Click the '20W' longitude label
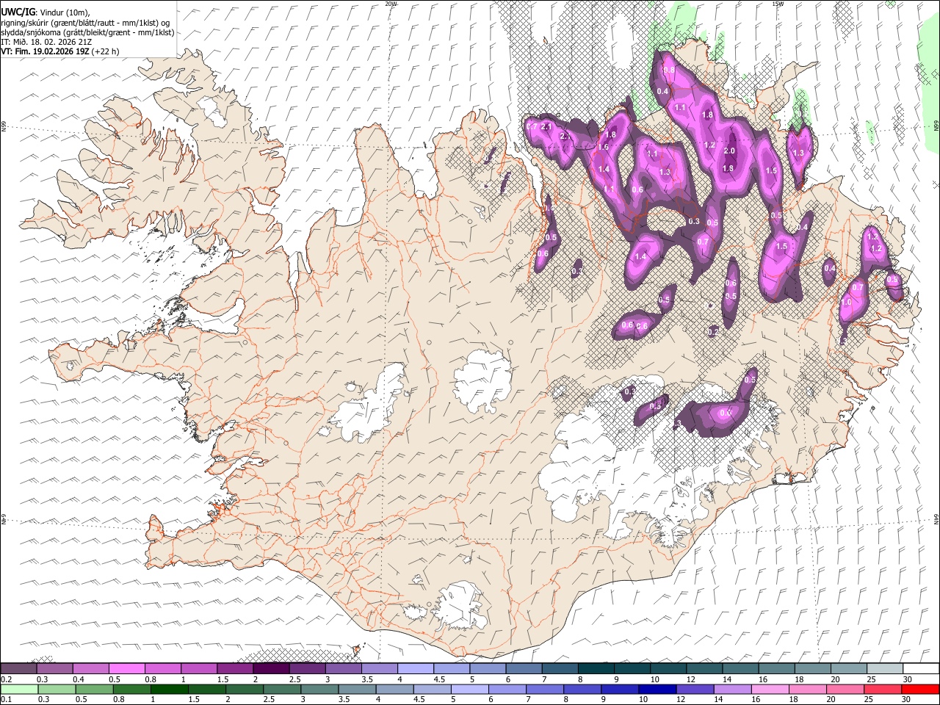This screenshot has width=940, height=705. (391, 4)
